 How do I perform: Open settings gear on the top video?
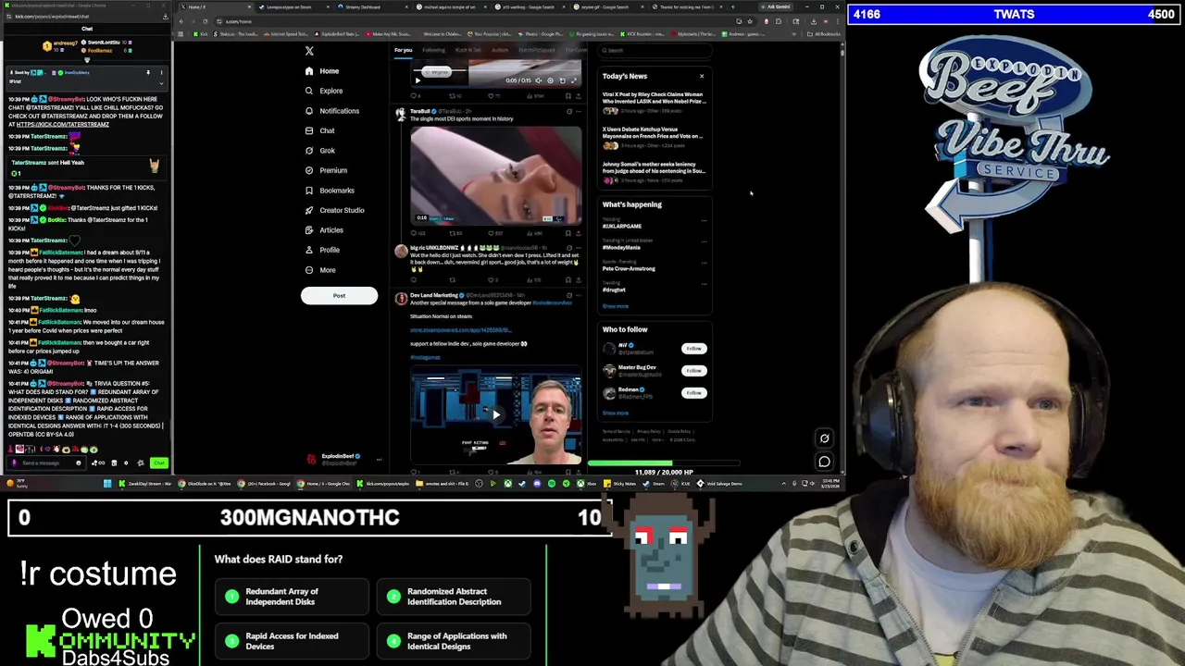click(x=550, y=80)
